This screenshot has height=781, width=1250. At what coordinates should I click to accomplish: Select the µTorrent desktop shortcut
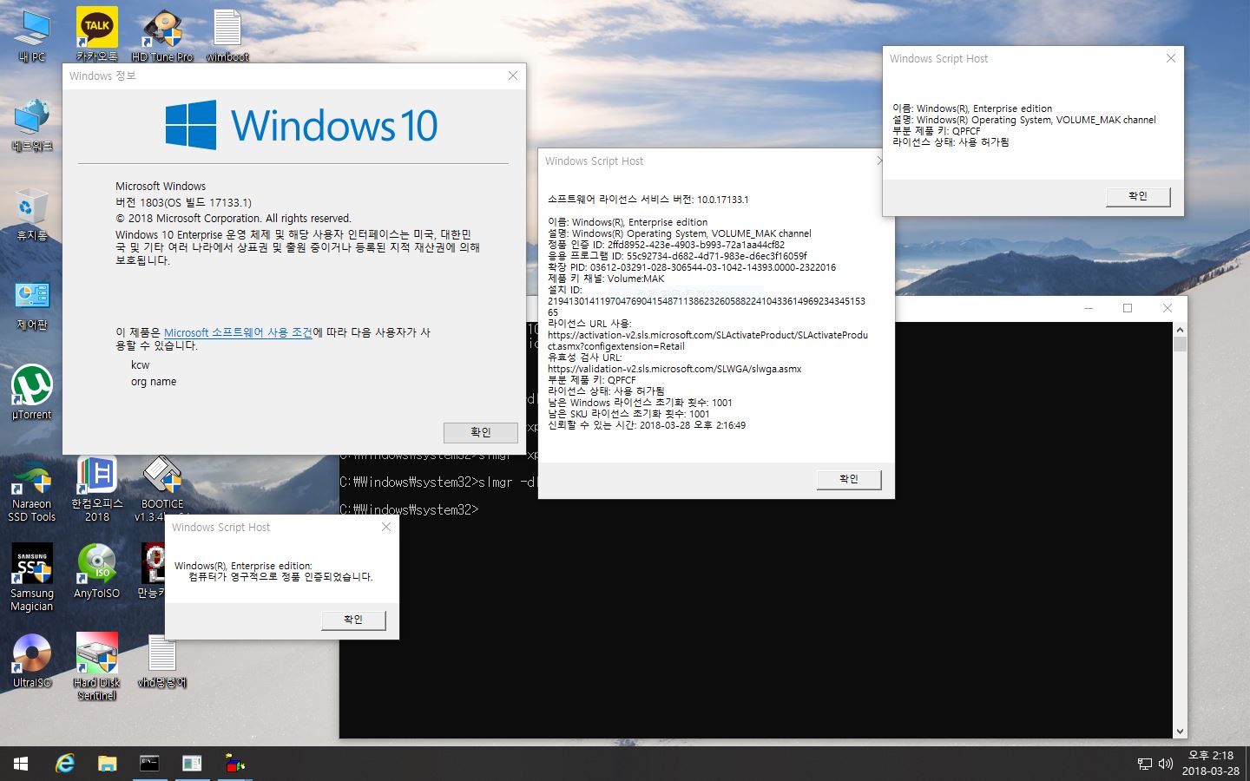coord(32,392)
